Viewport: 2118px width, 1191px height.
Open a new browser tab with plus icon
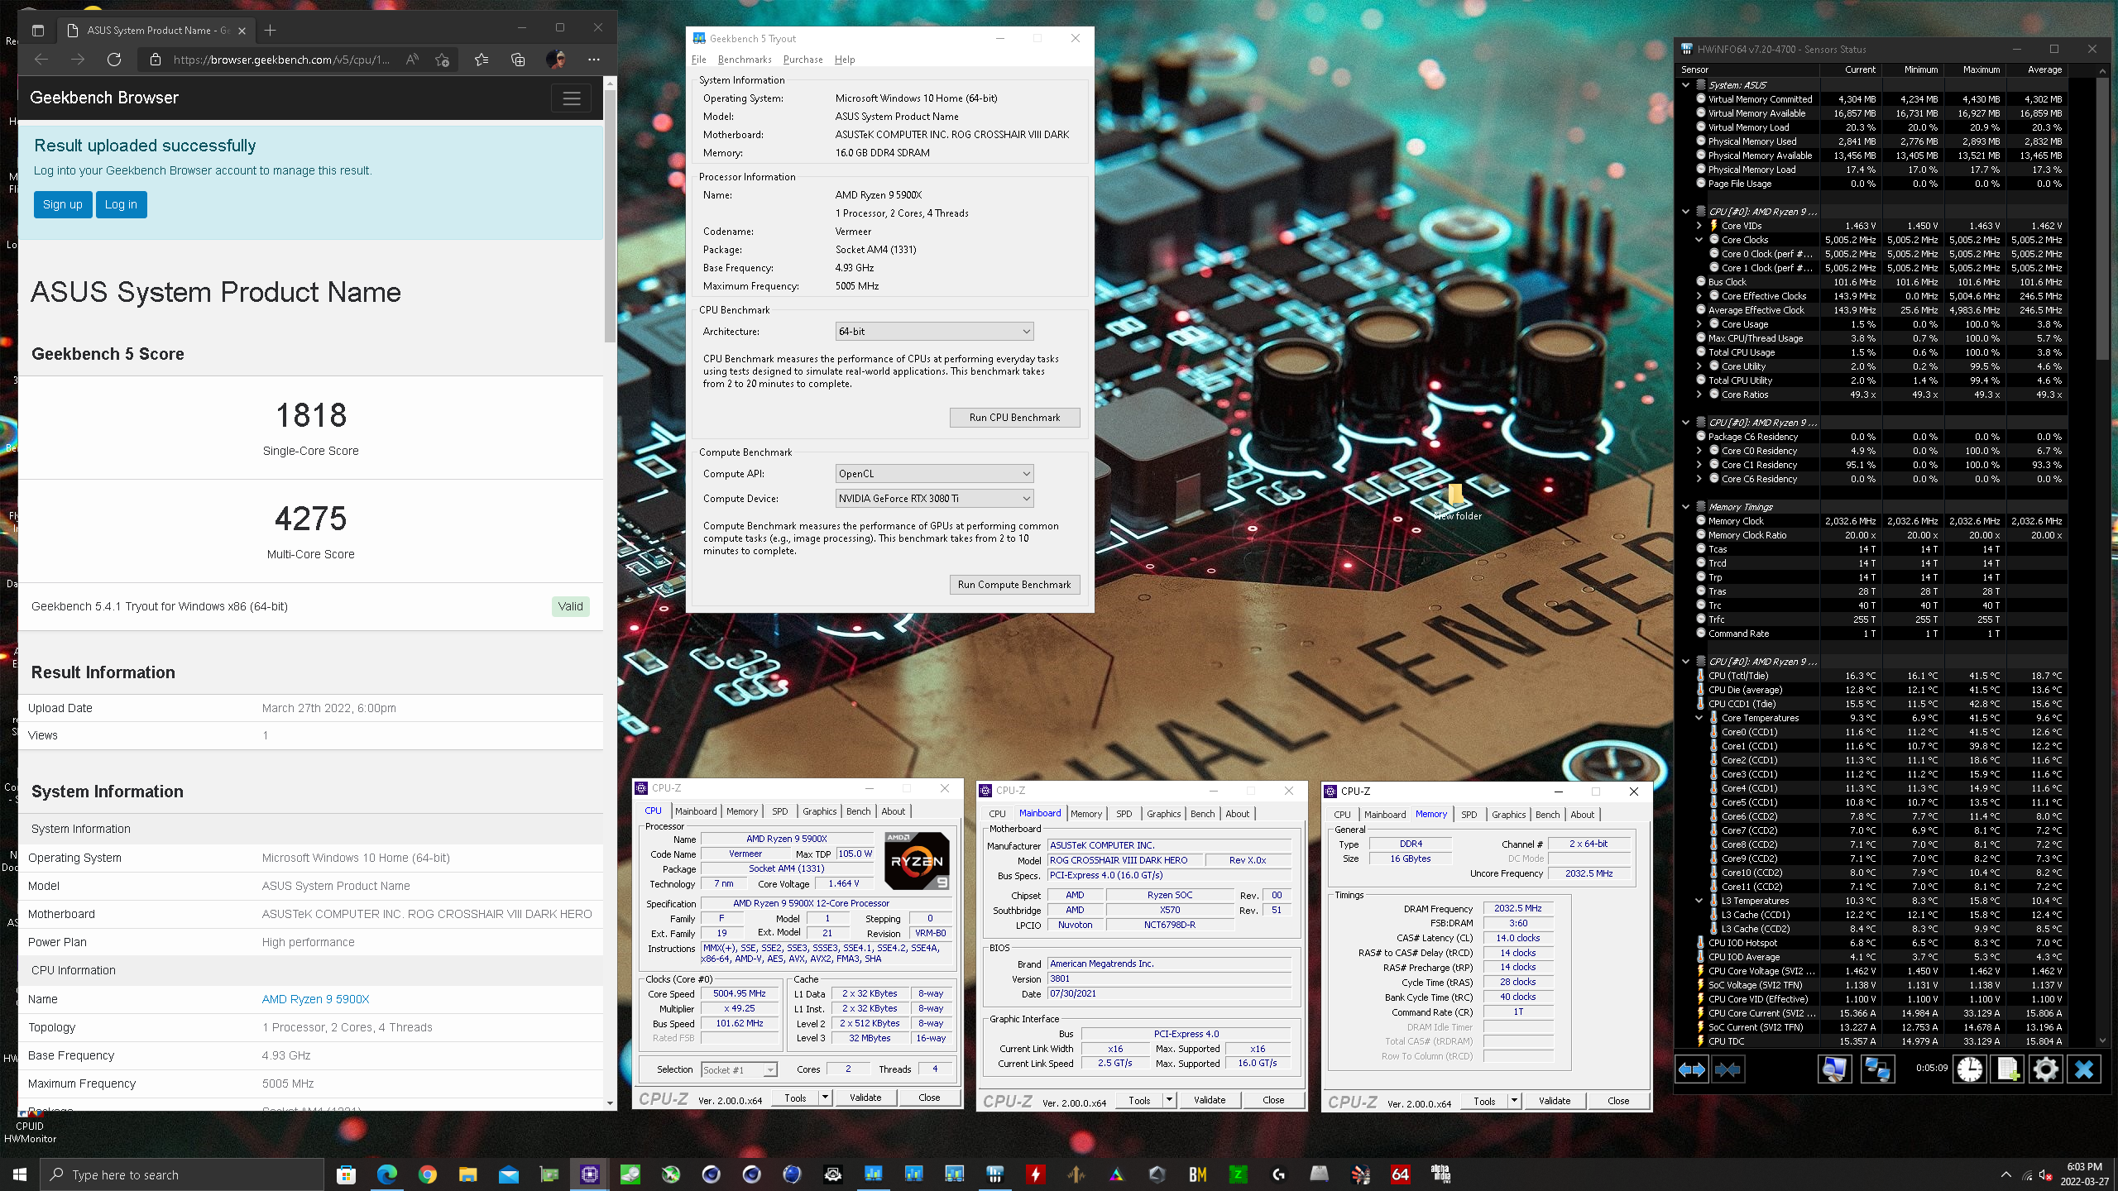[x=270, y=31]
